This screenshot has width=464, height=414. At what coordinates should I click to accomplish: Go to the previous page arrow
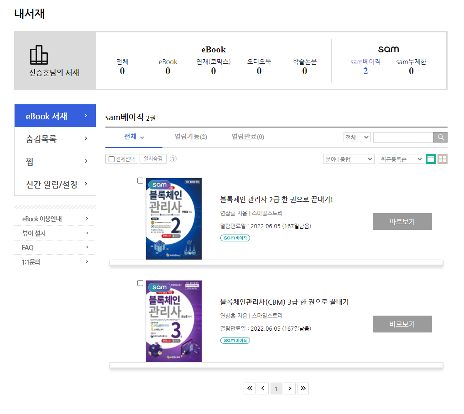pyautogui.click(x=263, y=388)
